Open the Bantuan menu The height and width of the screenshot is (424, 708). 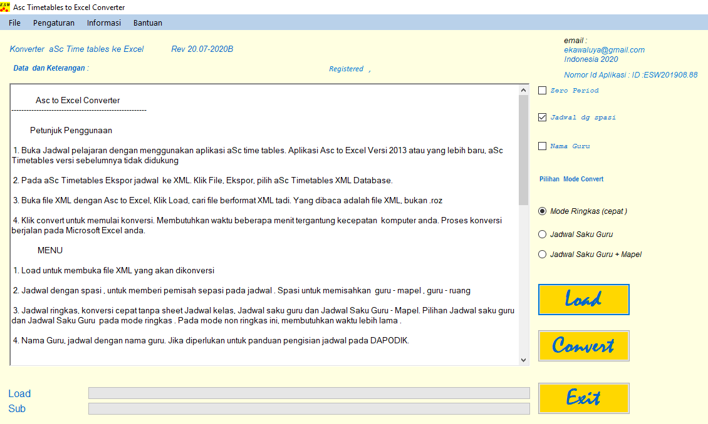(x=148, y=23)
